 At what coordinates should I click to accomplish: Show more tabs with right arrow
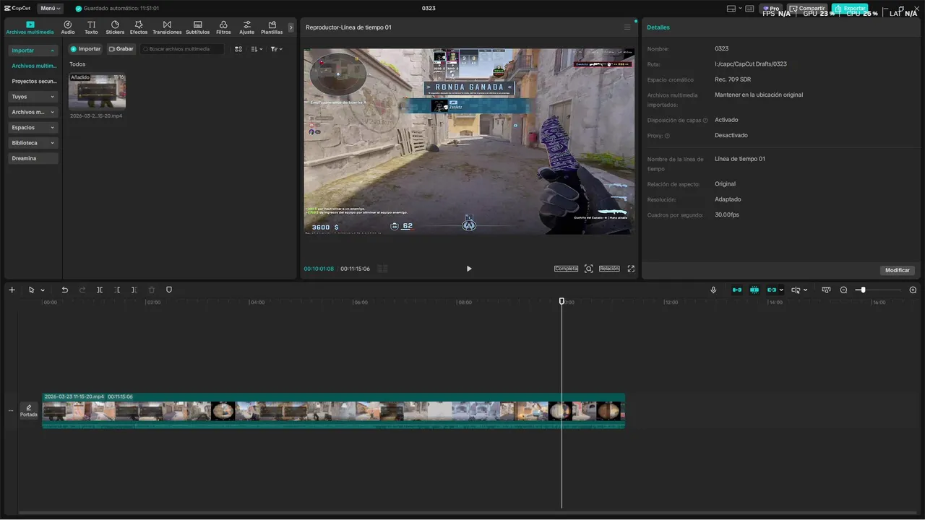pyautogui.click(x=291, y=27)
